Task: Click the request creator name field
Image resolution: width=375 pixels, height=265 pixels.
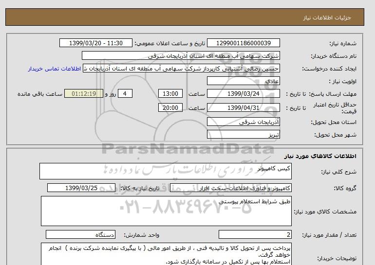Action: click(x=181, y=68)
